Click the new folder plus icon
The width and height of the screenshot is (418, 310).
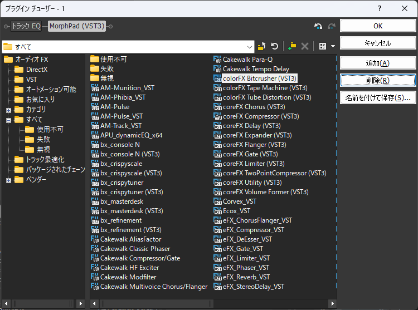[x=292, y=46]
